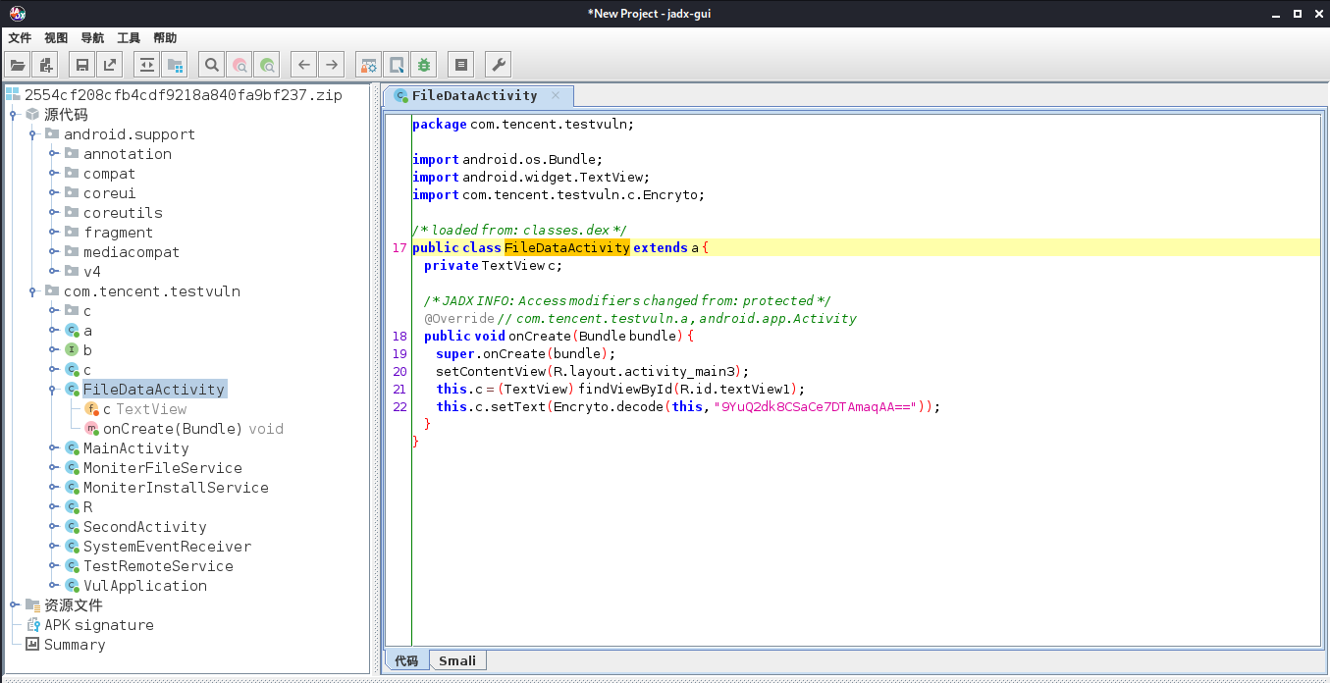Open log viewer list icon
Screen dimensions: 1330x683
tap(460, 65)
